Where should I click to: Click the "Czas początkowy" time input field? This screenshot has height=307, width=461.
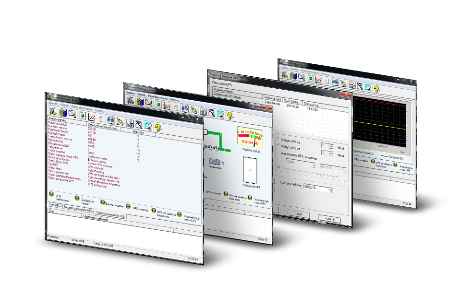click(315, 188)
